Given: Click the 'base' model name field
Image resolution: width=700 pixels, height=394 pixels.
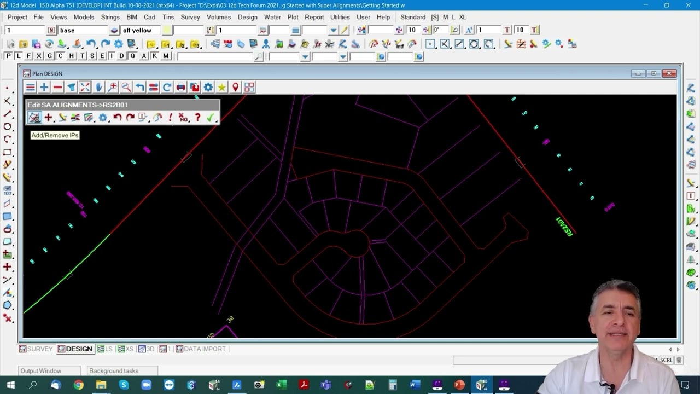Looking at the screenshot, I should tap(83, 31).
